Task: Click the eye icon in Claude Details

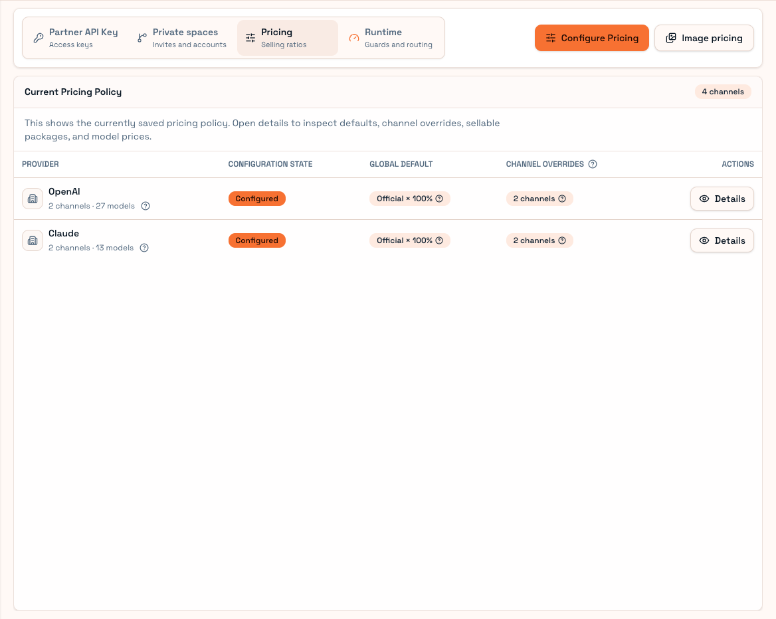Action: pyautogui.click(x=704, y=240)
